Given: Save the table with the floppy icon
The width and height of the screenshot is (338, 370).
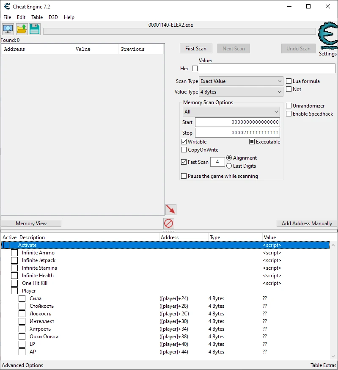Looking at the screenshot, I should click(35, 29).
